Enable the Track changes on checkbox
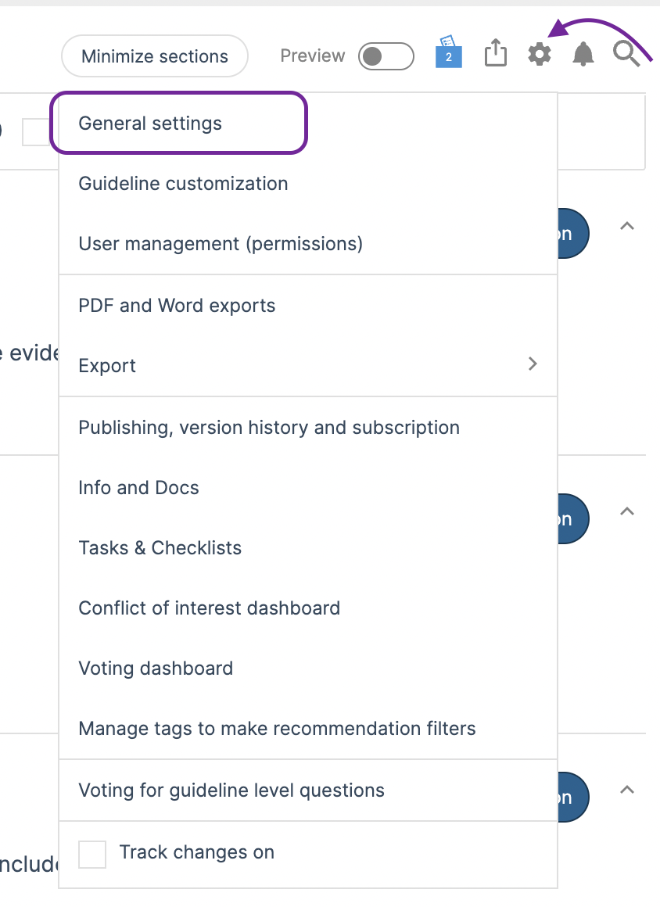This screenshot has width=660, height=907. click(x=92, y=854)
